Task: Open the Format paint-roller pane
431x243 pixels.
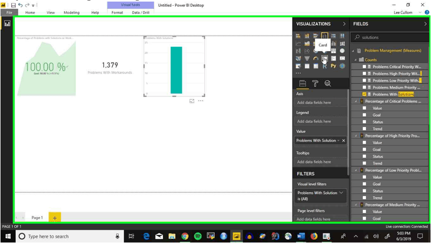Action: (315, 84)
